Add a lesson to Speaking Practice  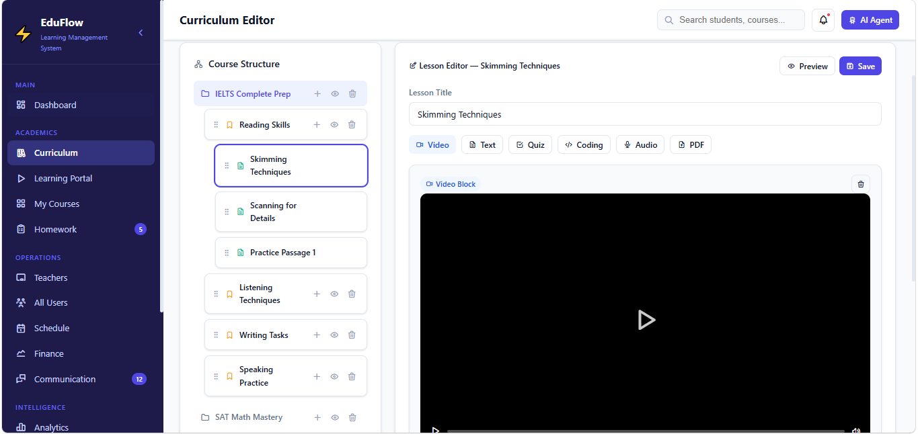tap(317, 376)
